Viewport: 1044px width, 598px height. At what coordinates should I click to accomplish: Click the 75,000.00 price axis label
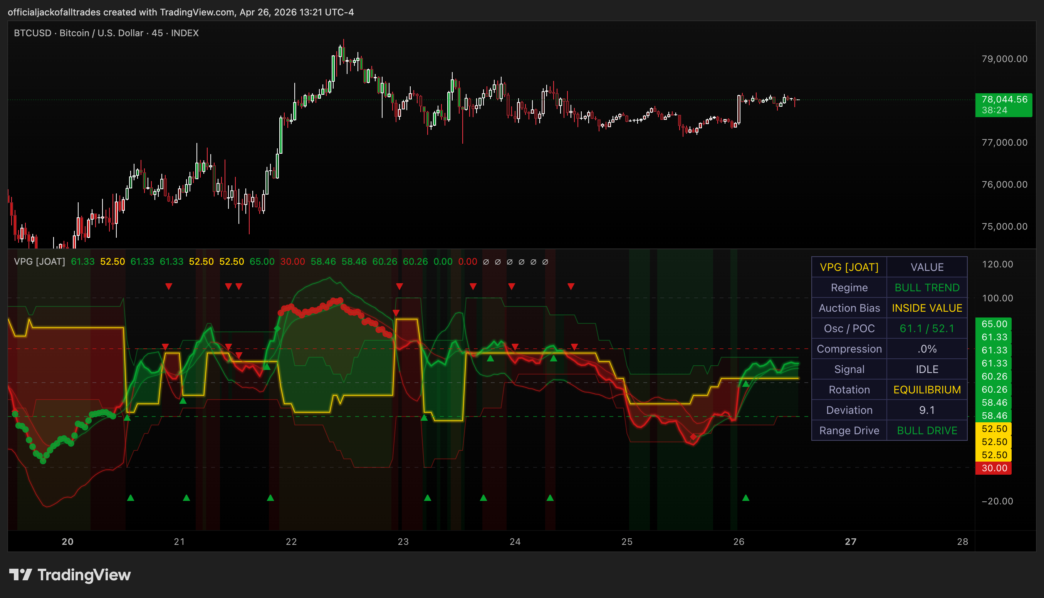pyautogui.click(x=1004, y=226)
